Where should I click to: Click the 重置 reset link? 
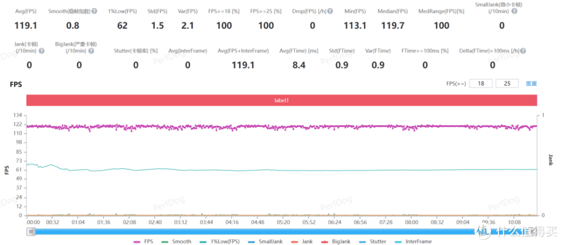pyautogui.click(x=531, y=84)
